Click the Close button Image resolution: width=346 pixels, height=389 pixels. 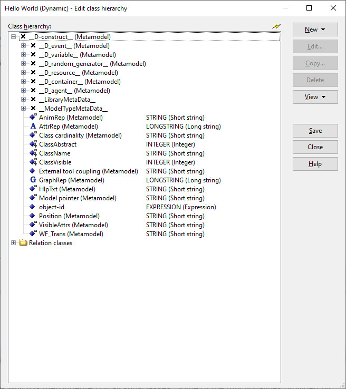315,147
